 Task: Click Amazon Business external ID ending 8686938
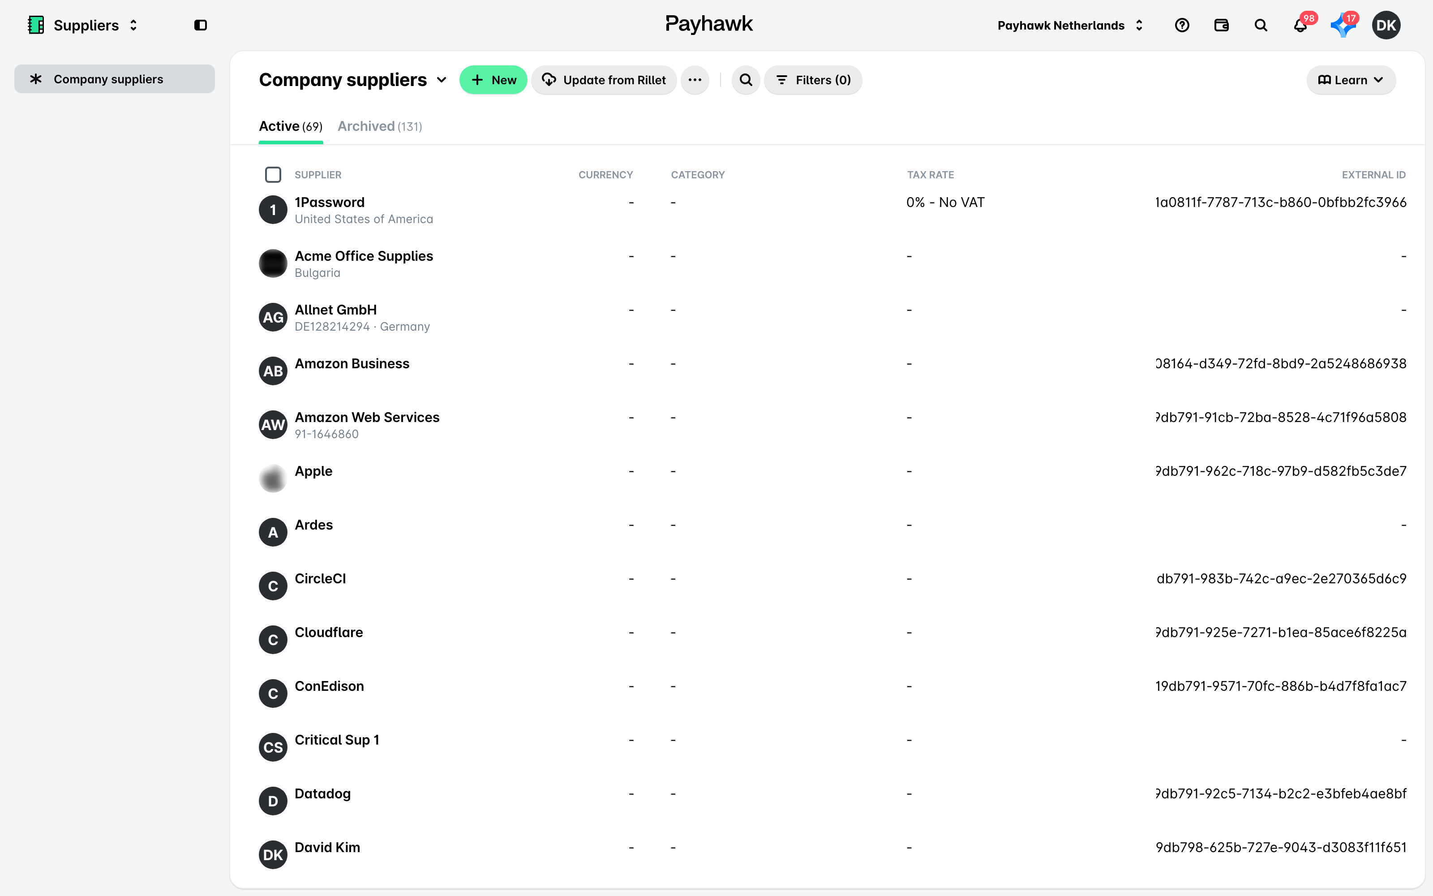[1281, 363]
